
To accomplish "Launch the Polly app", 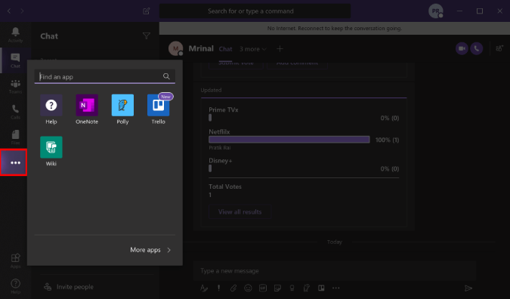I will coord(122,109).
